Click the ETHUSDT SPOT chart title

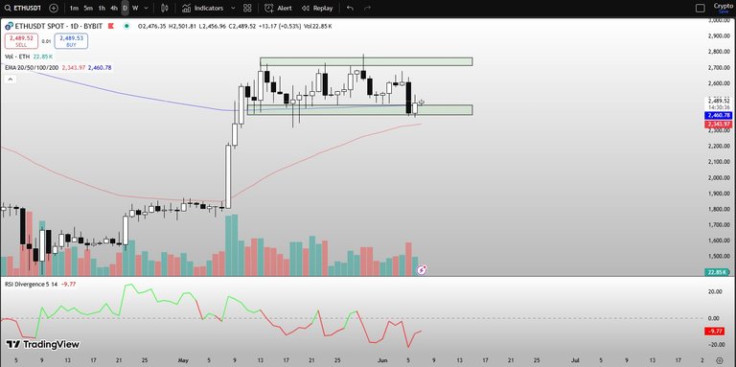tap(58, 26)
